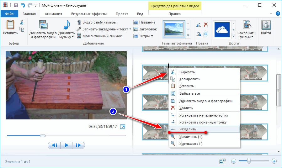282x168 pixels.
Task: Click the thumbnail size icon in status bar
Action: pos(222,161)
